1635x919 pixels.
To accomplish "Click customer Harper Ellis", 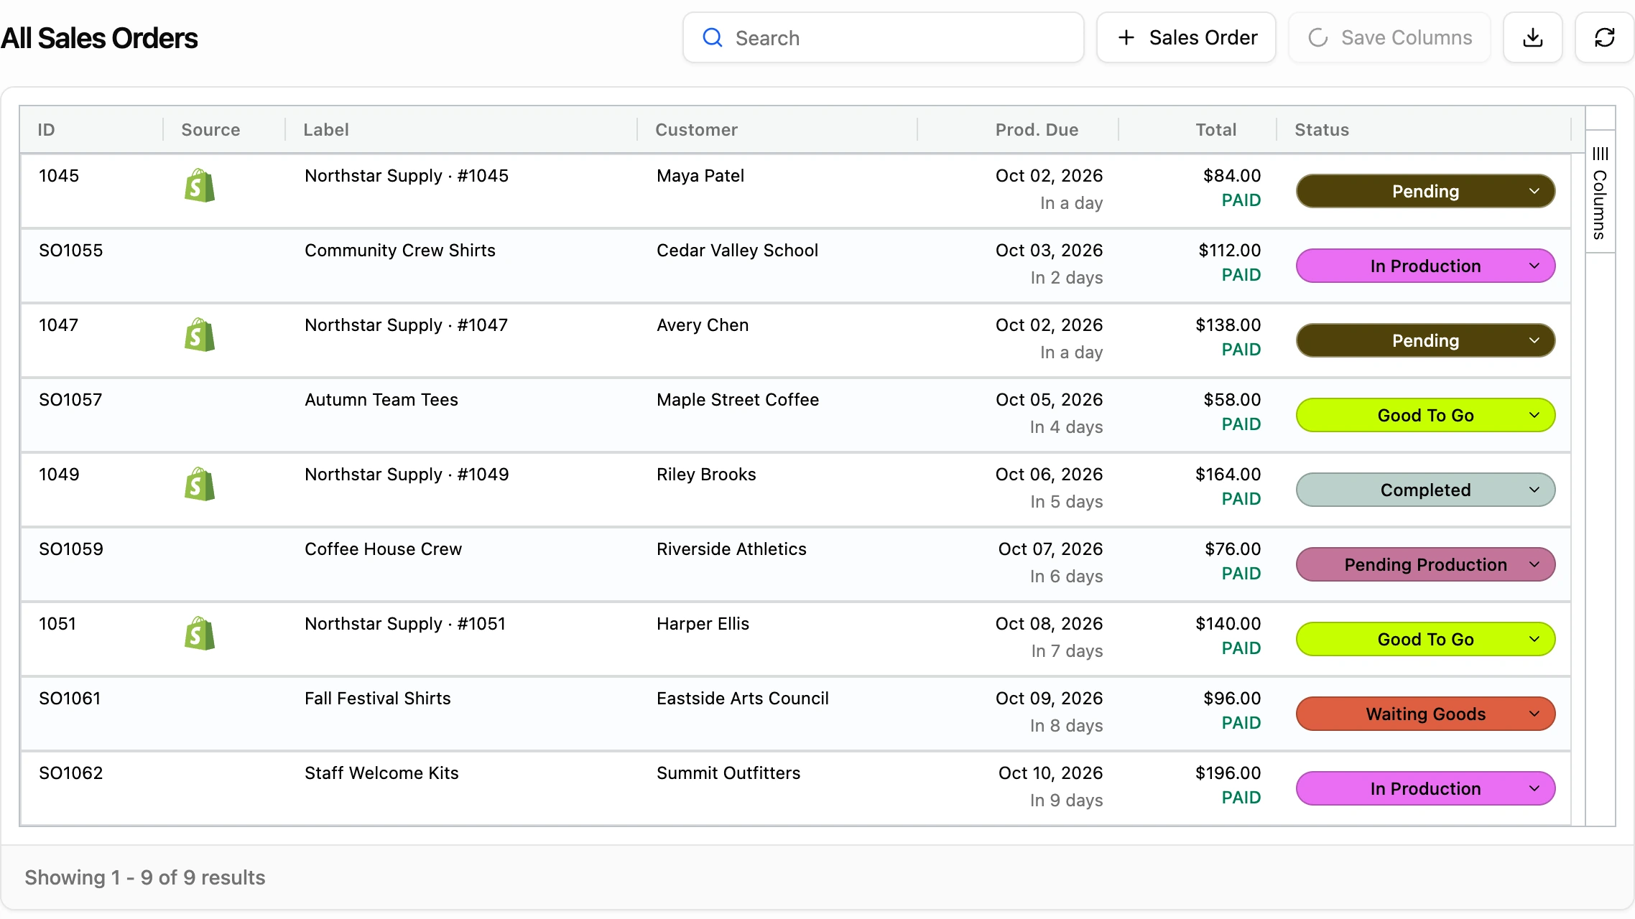I will pyautogui.click(x=703, y=623).
